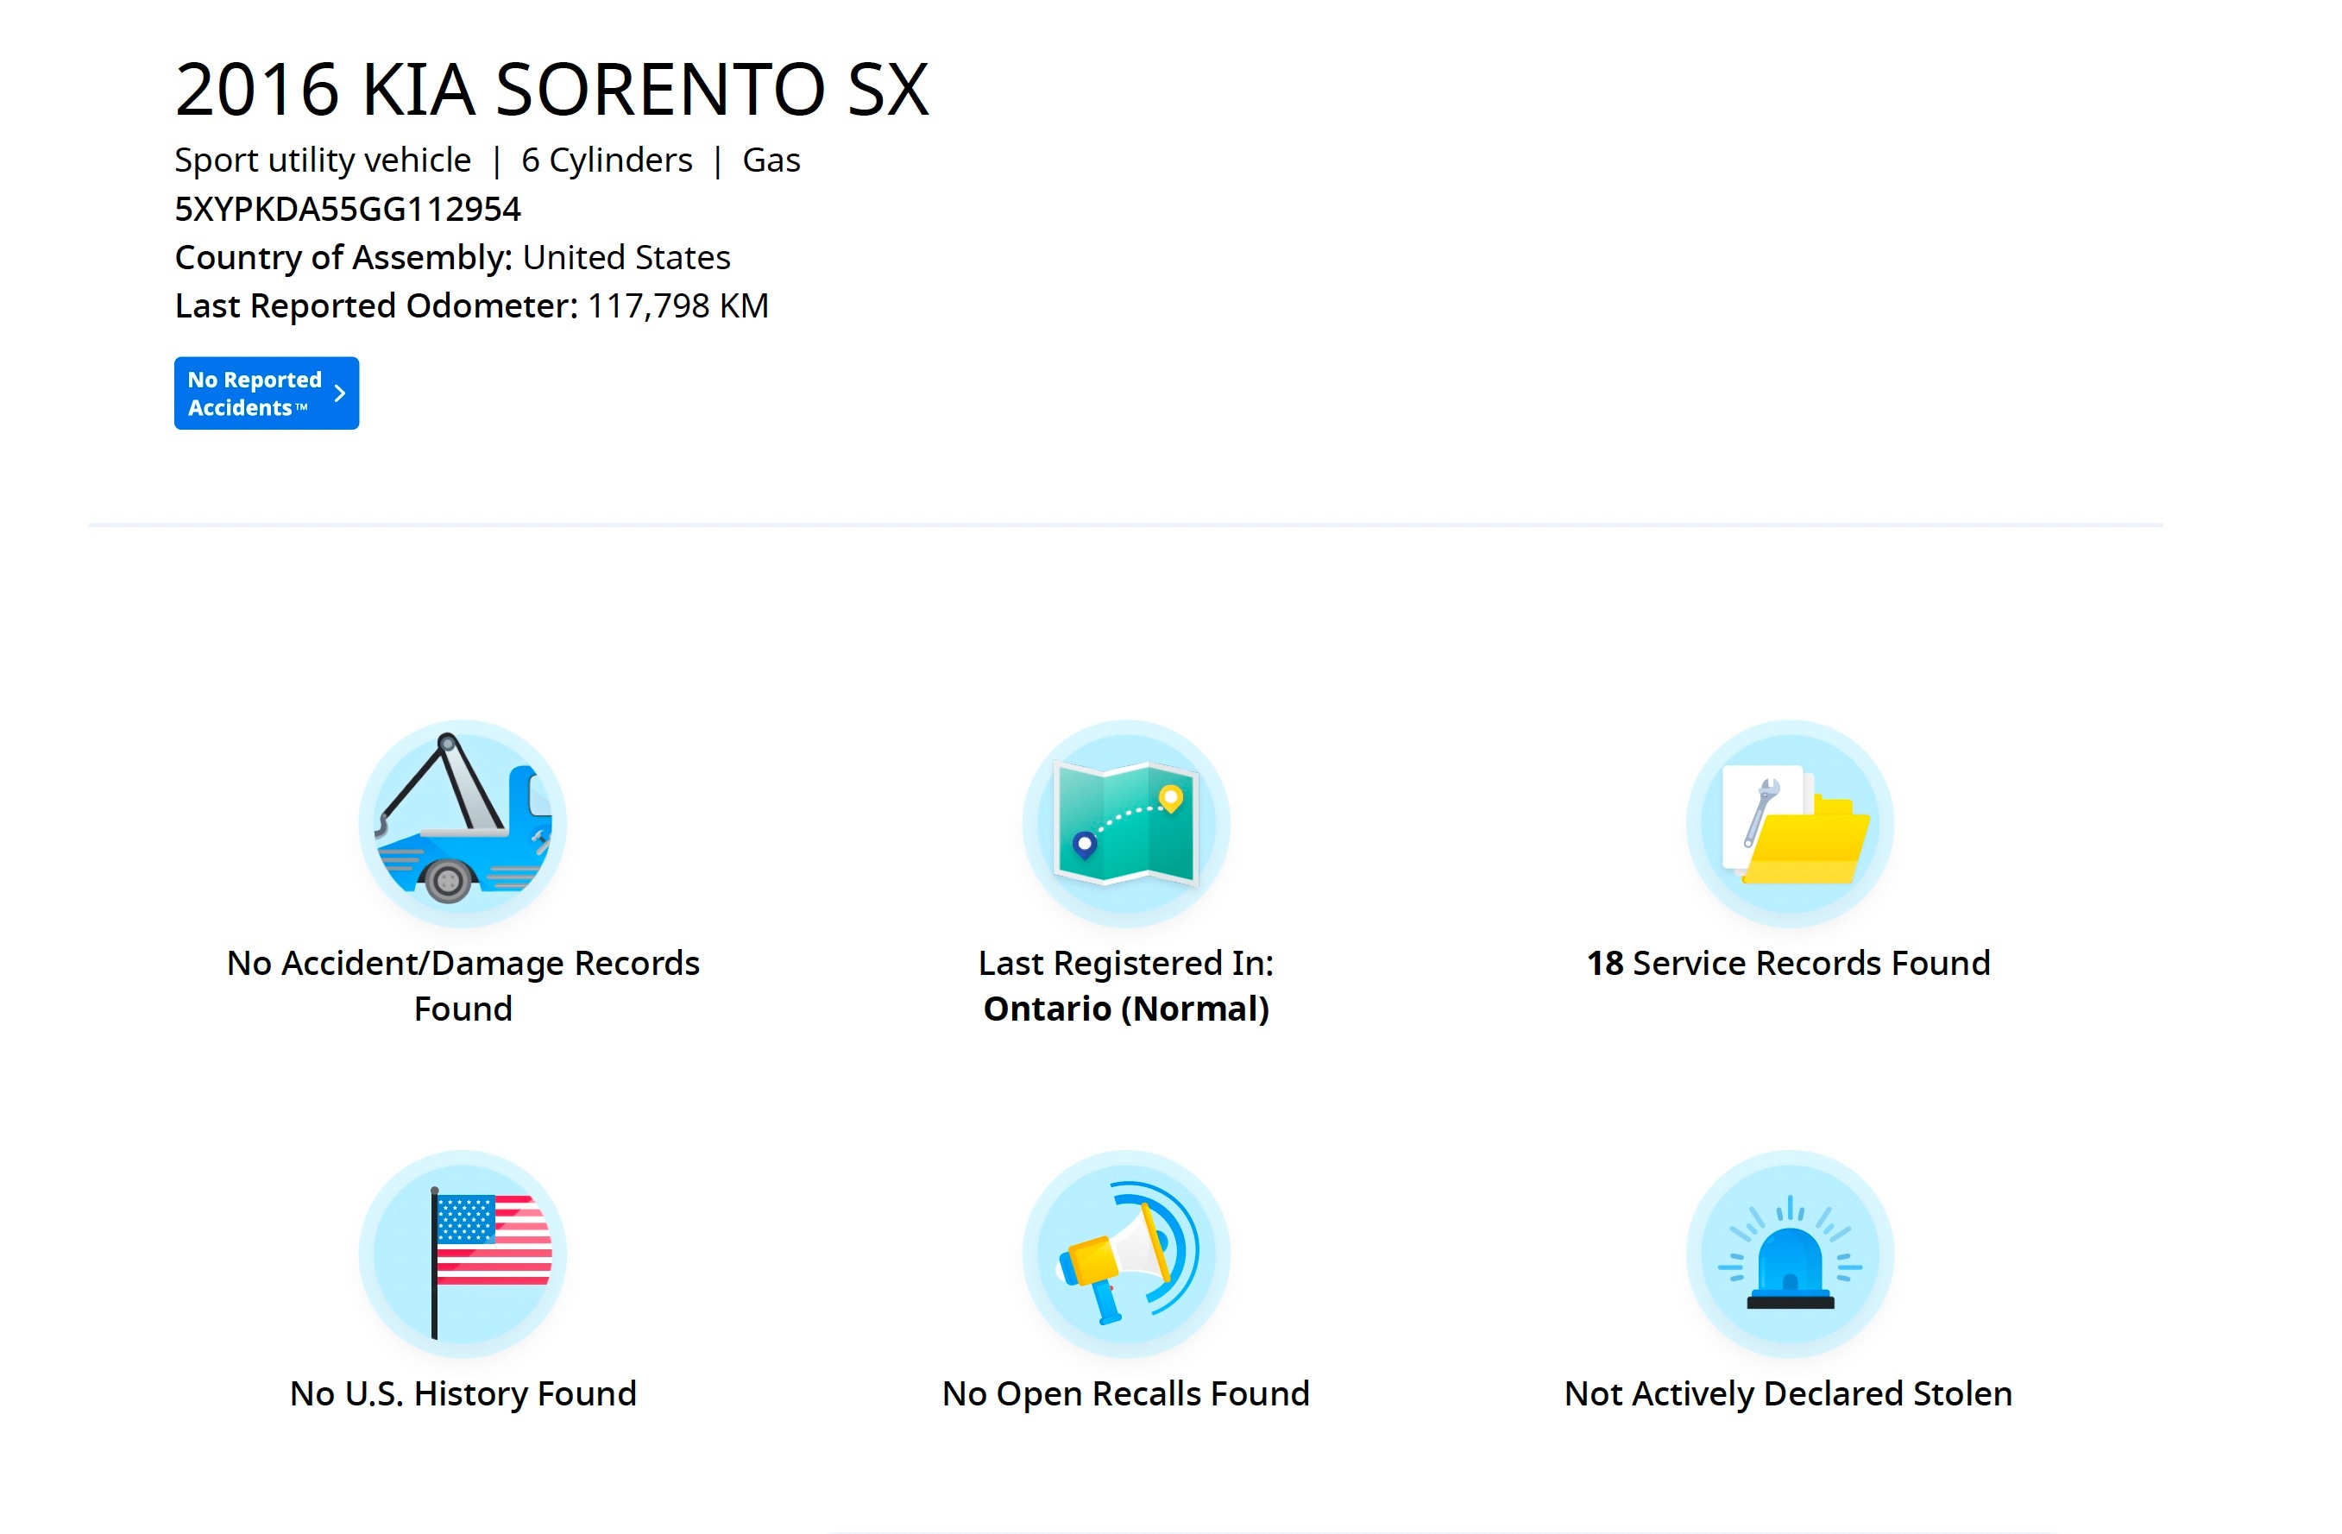Click the '2016 KIA SORENTO SX' heading
Viewport: 2342px width, 1534px height.
552,90
